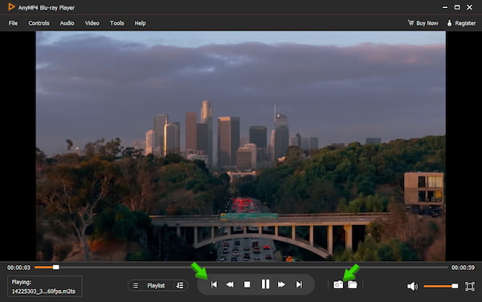Click the playing filename 14225303_3...60fps.m2ts

tap(43, 292)
